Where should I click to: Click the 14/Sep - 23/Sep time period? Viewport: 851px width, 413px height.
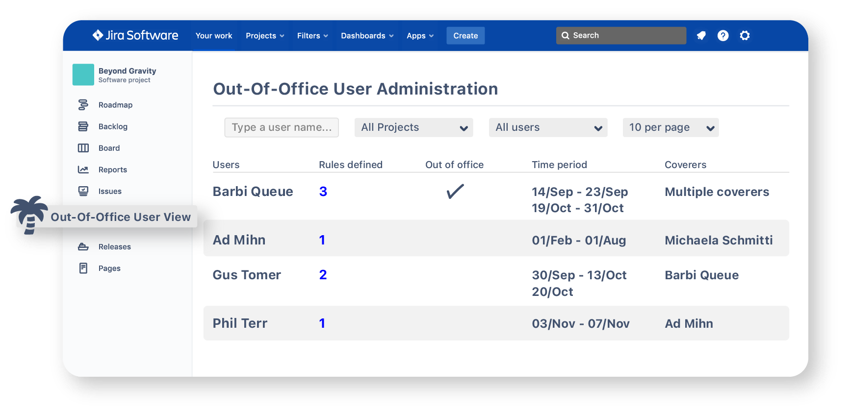tap(580, 192)
